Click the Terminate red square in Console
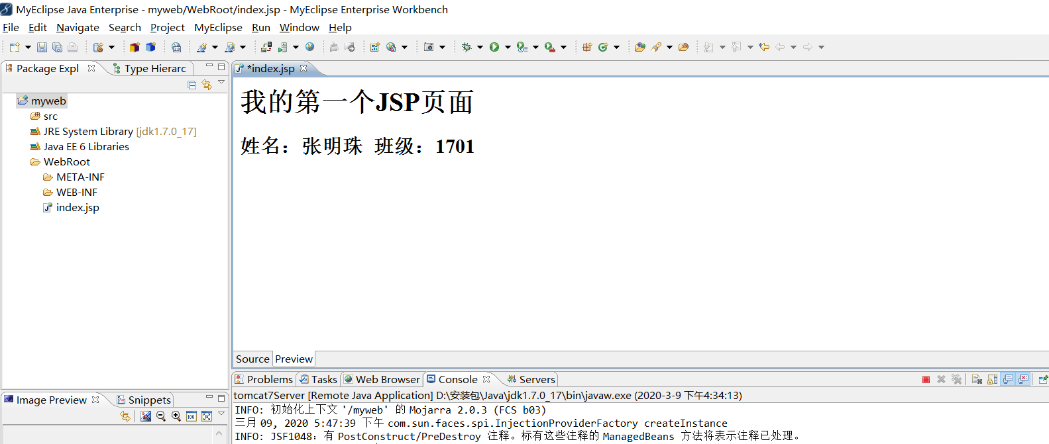Viewport: 1049px width, 444px height. (926, 379)
